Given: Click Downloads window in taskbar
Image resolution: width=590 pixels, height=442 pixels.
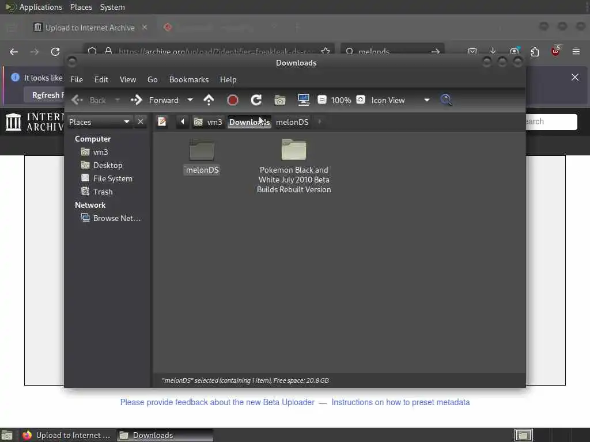Looking at the screenshot, I should tap(165, 435).
